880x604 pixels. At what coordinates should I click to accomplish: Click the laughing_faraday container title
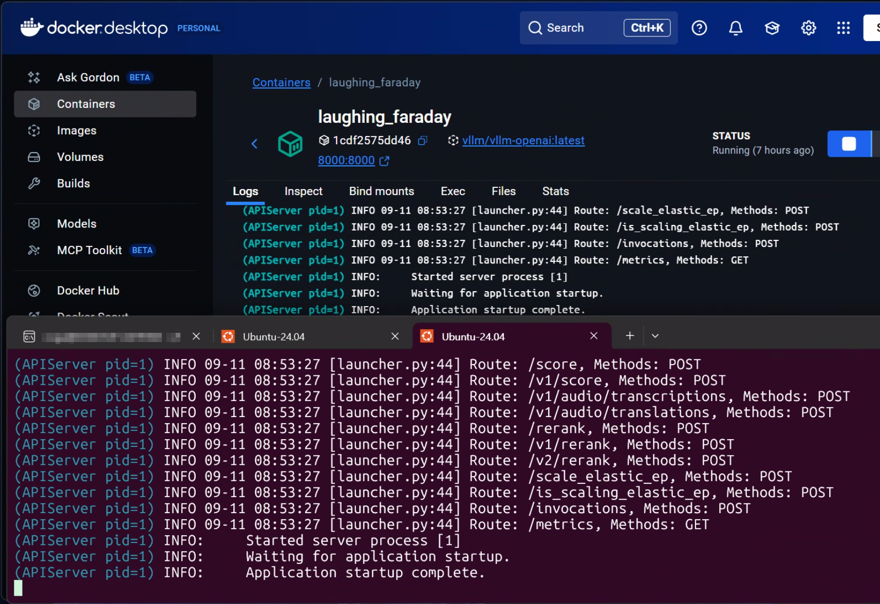[384, 117]
